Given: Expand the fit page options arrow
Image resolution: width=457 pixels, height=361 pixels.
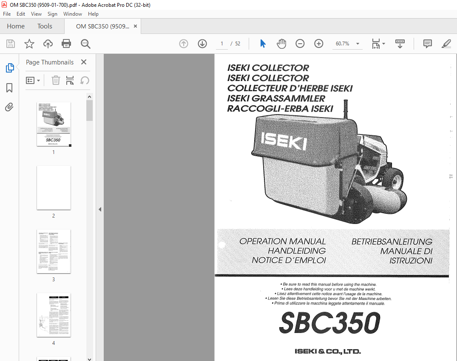Looking at the screenshot, I should pos(383,44).
